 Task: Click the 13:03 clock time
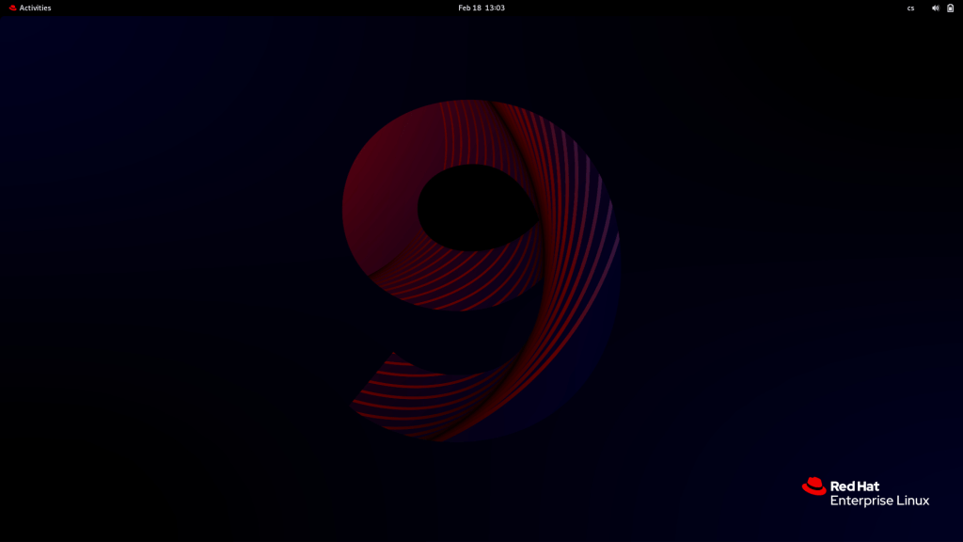click(495, 8)
